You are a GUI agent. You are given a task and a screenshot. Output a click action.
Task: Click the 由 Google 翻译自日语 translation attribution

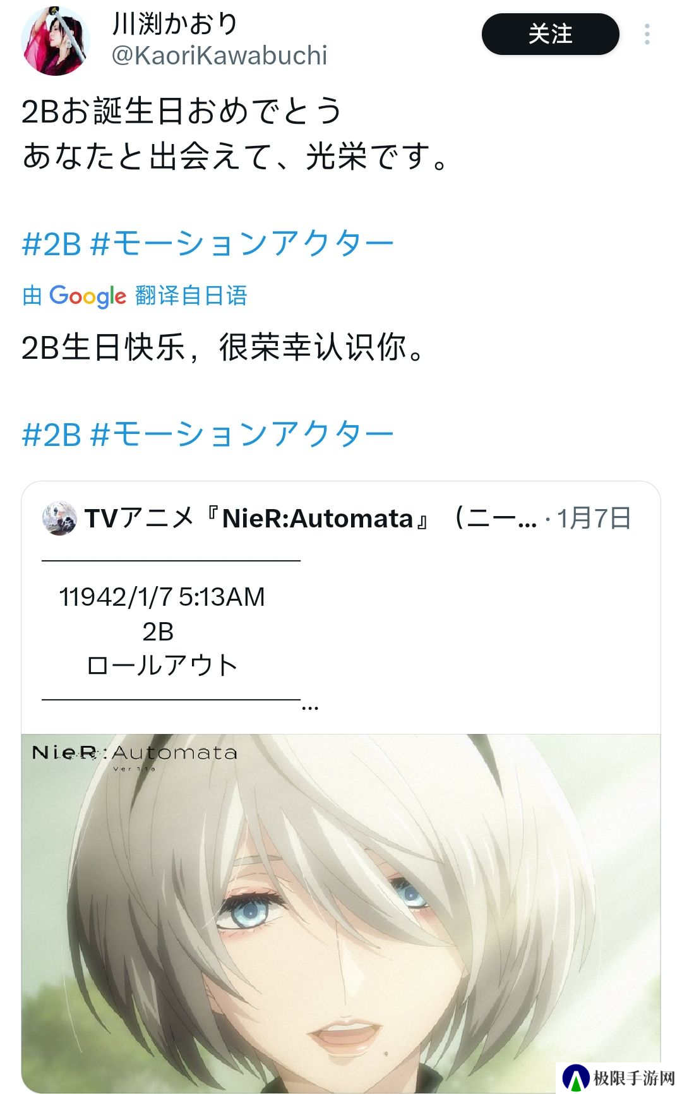[x=135, y=296]
